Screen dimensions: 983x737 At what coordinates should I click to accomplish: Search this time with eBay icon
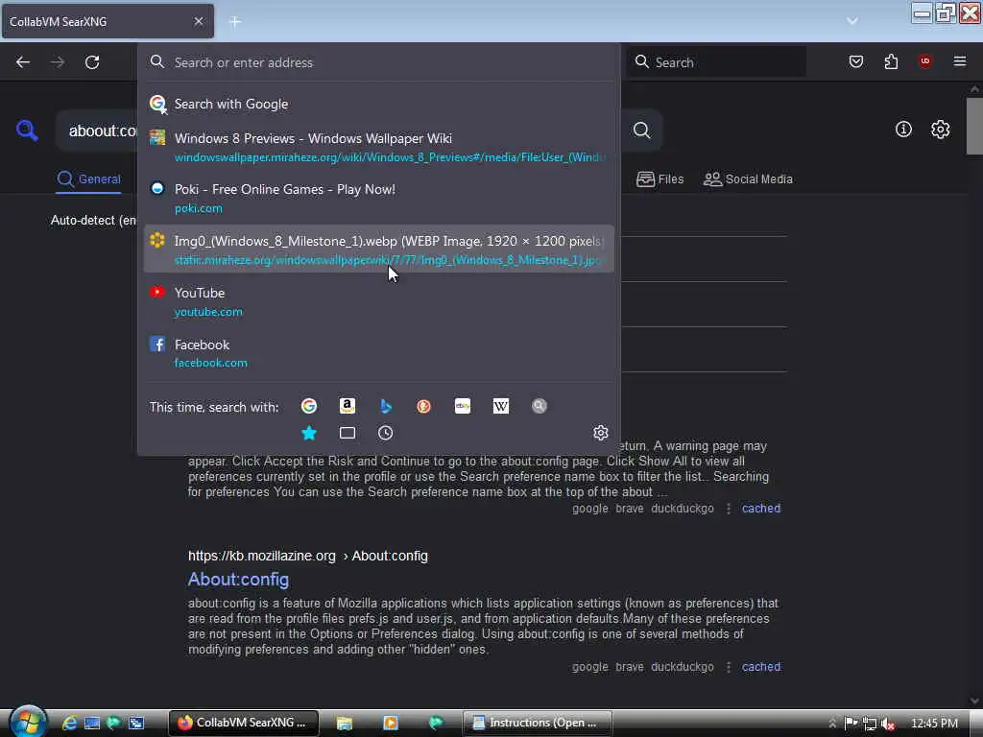click(x=463, y=406)
